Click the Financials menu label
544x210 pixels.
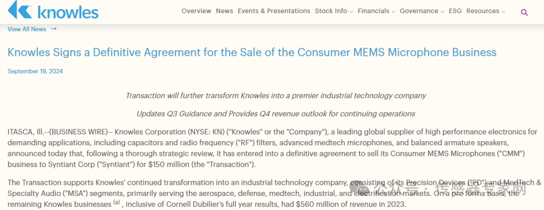pos(373,11)
